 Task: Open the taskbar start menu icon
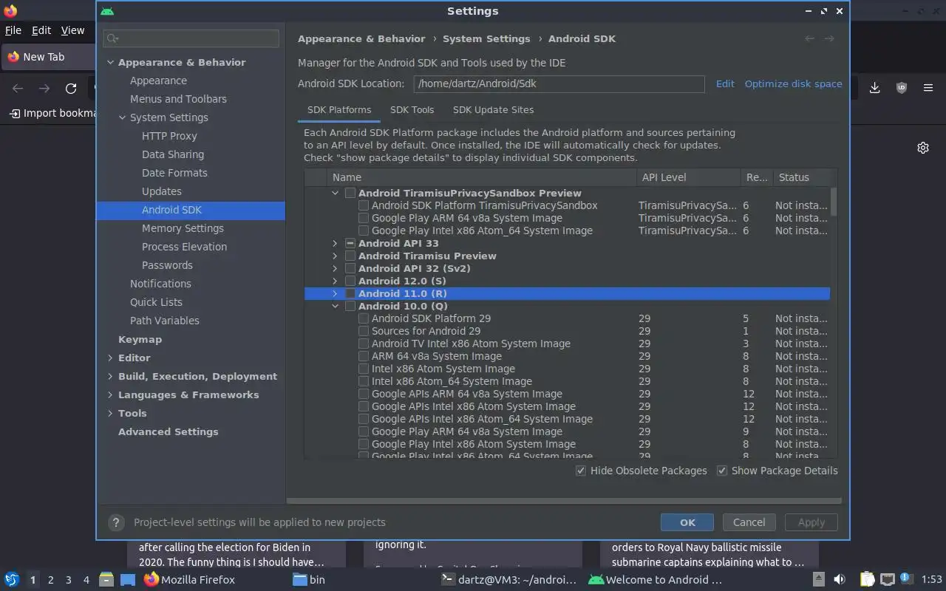(x=12, y=580)
